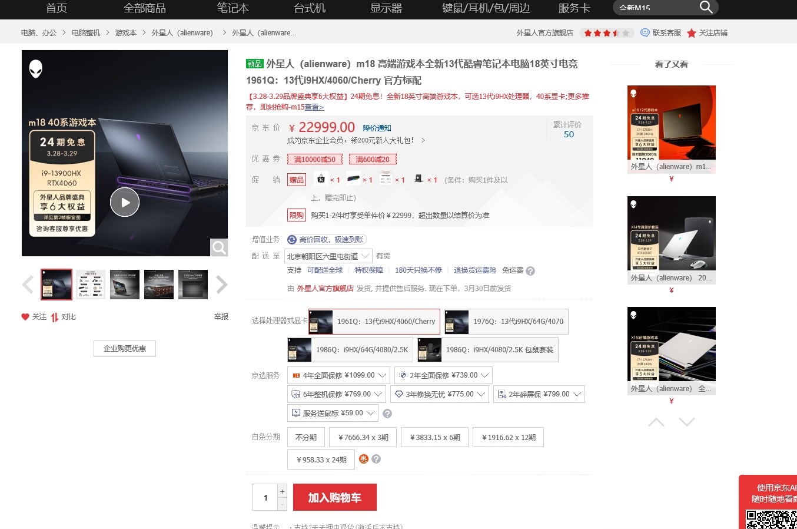Click the fourth gift item icon
The width and height of the screenshot is (797, 529).
pos(419,178)
